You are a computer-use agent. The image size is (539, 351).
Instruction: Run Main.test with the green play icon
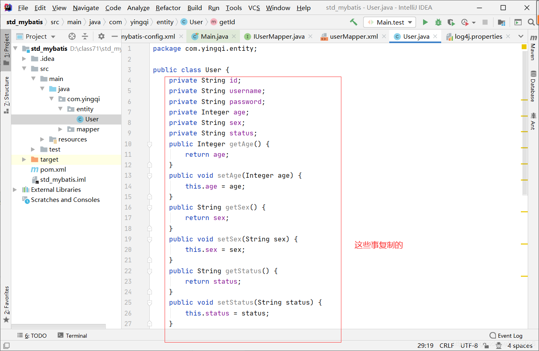point(425,22)
